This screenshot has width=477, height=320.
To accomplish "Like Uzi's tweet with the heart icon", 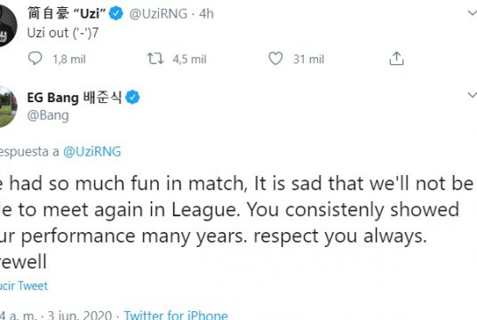I will [x=275, y=58].
